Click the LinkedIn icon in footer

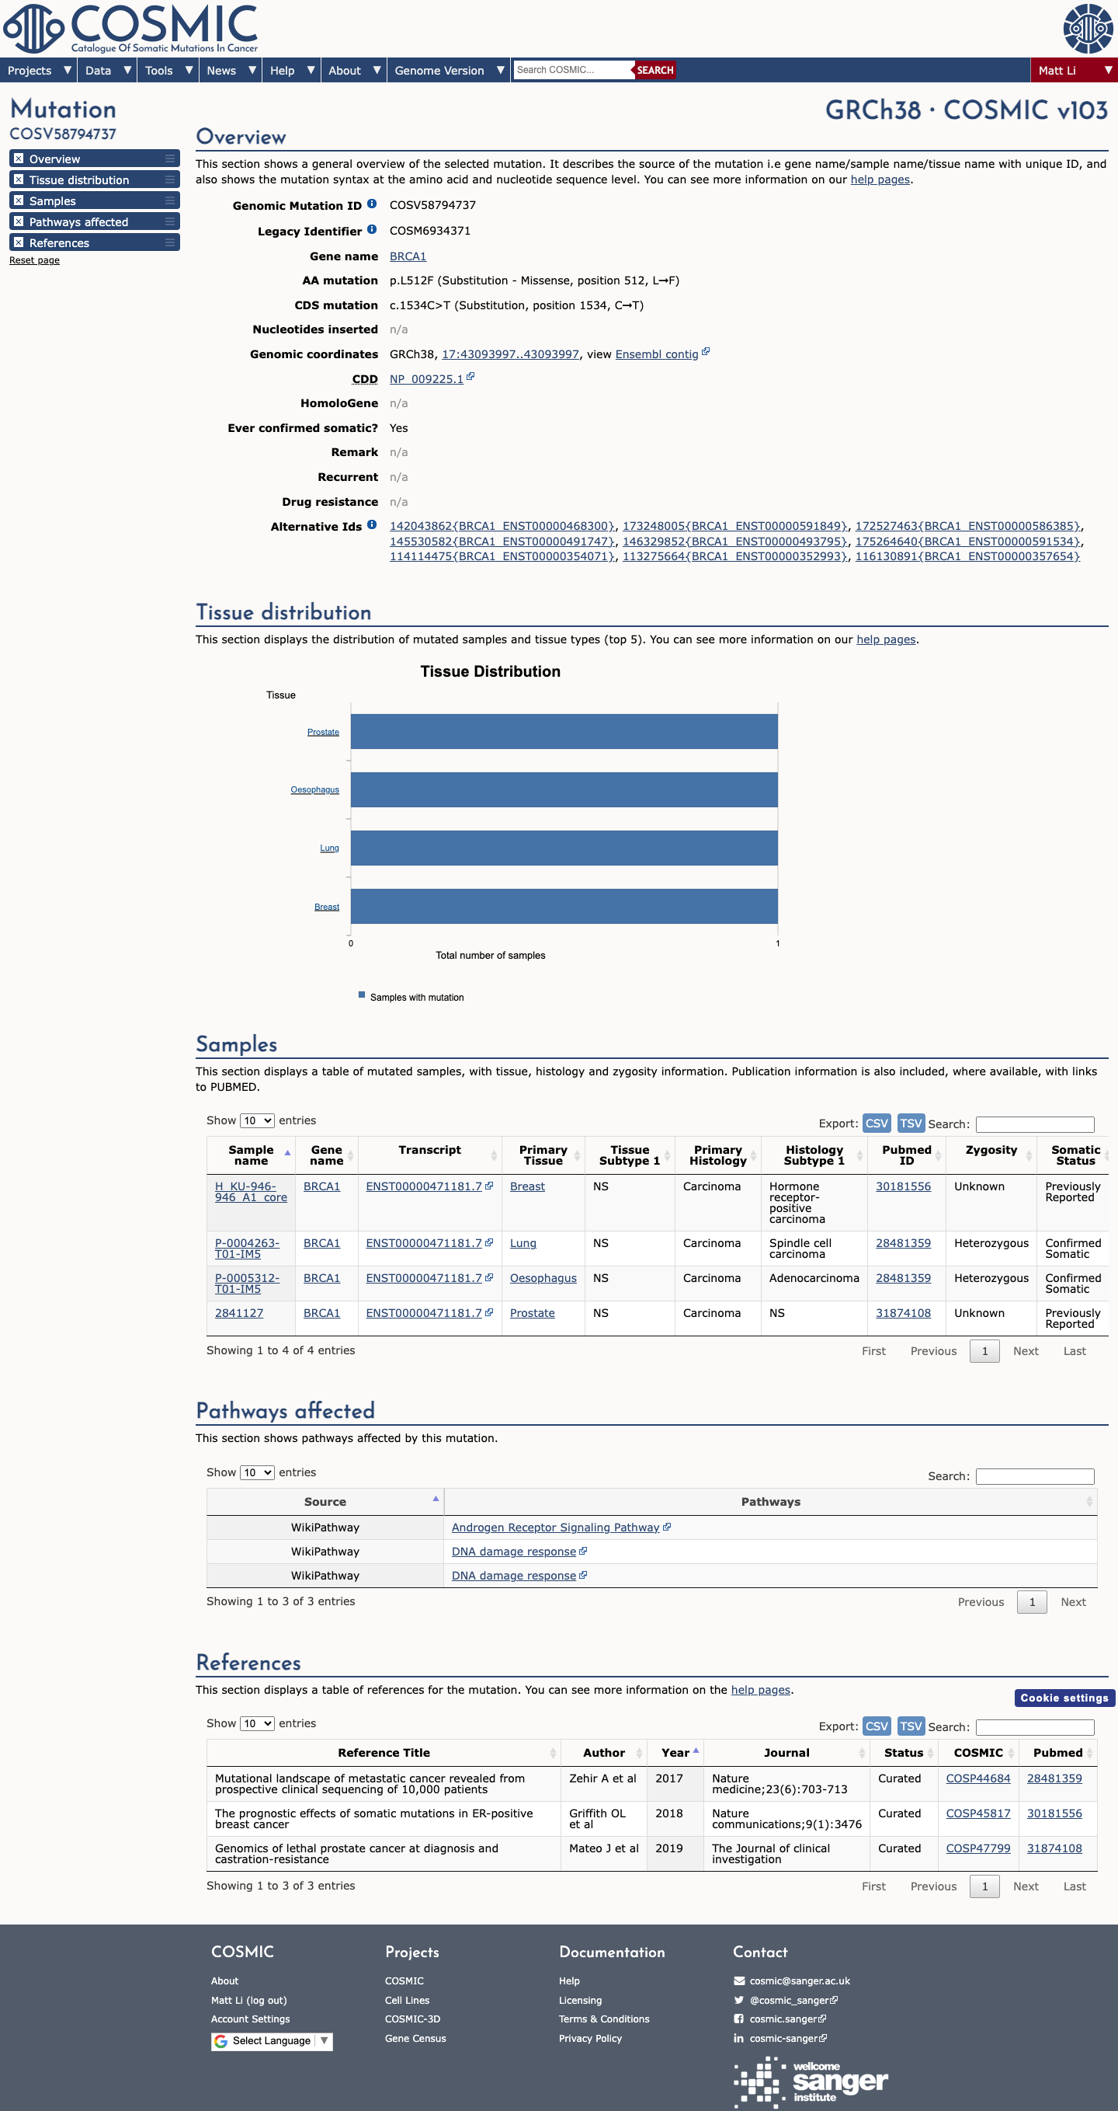[739, 2038]
